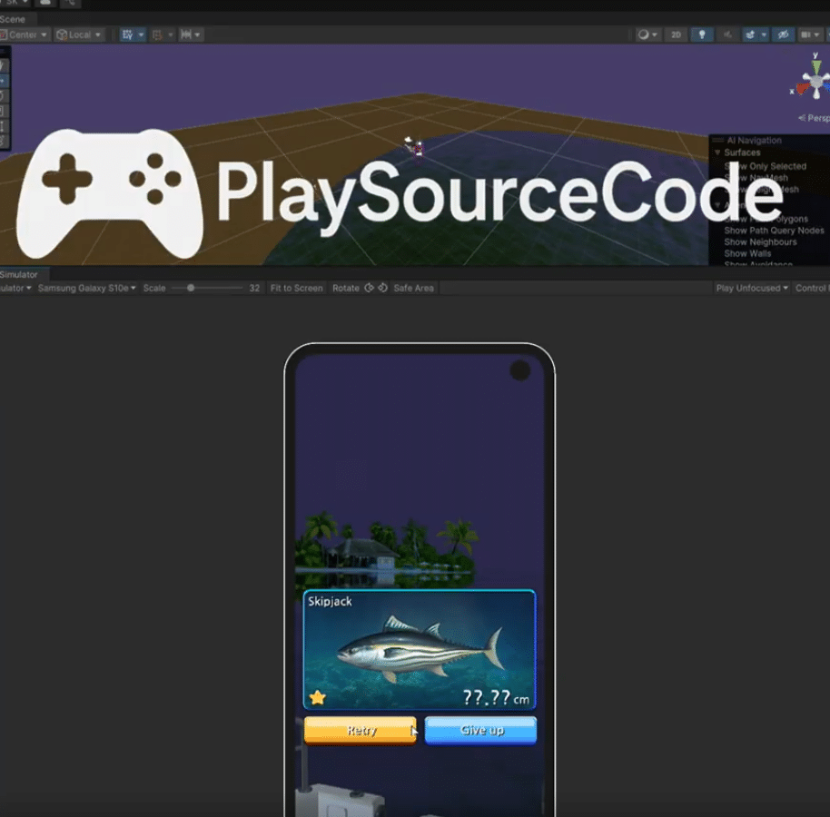This screenshot has width=830, height=817.
Task: Toggle scene audio button
Action: point(727,34)
